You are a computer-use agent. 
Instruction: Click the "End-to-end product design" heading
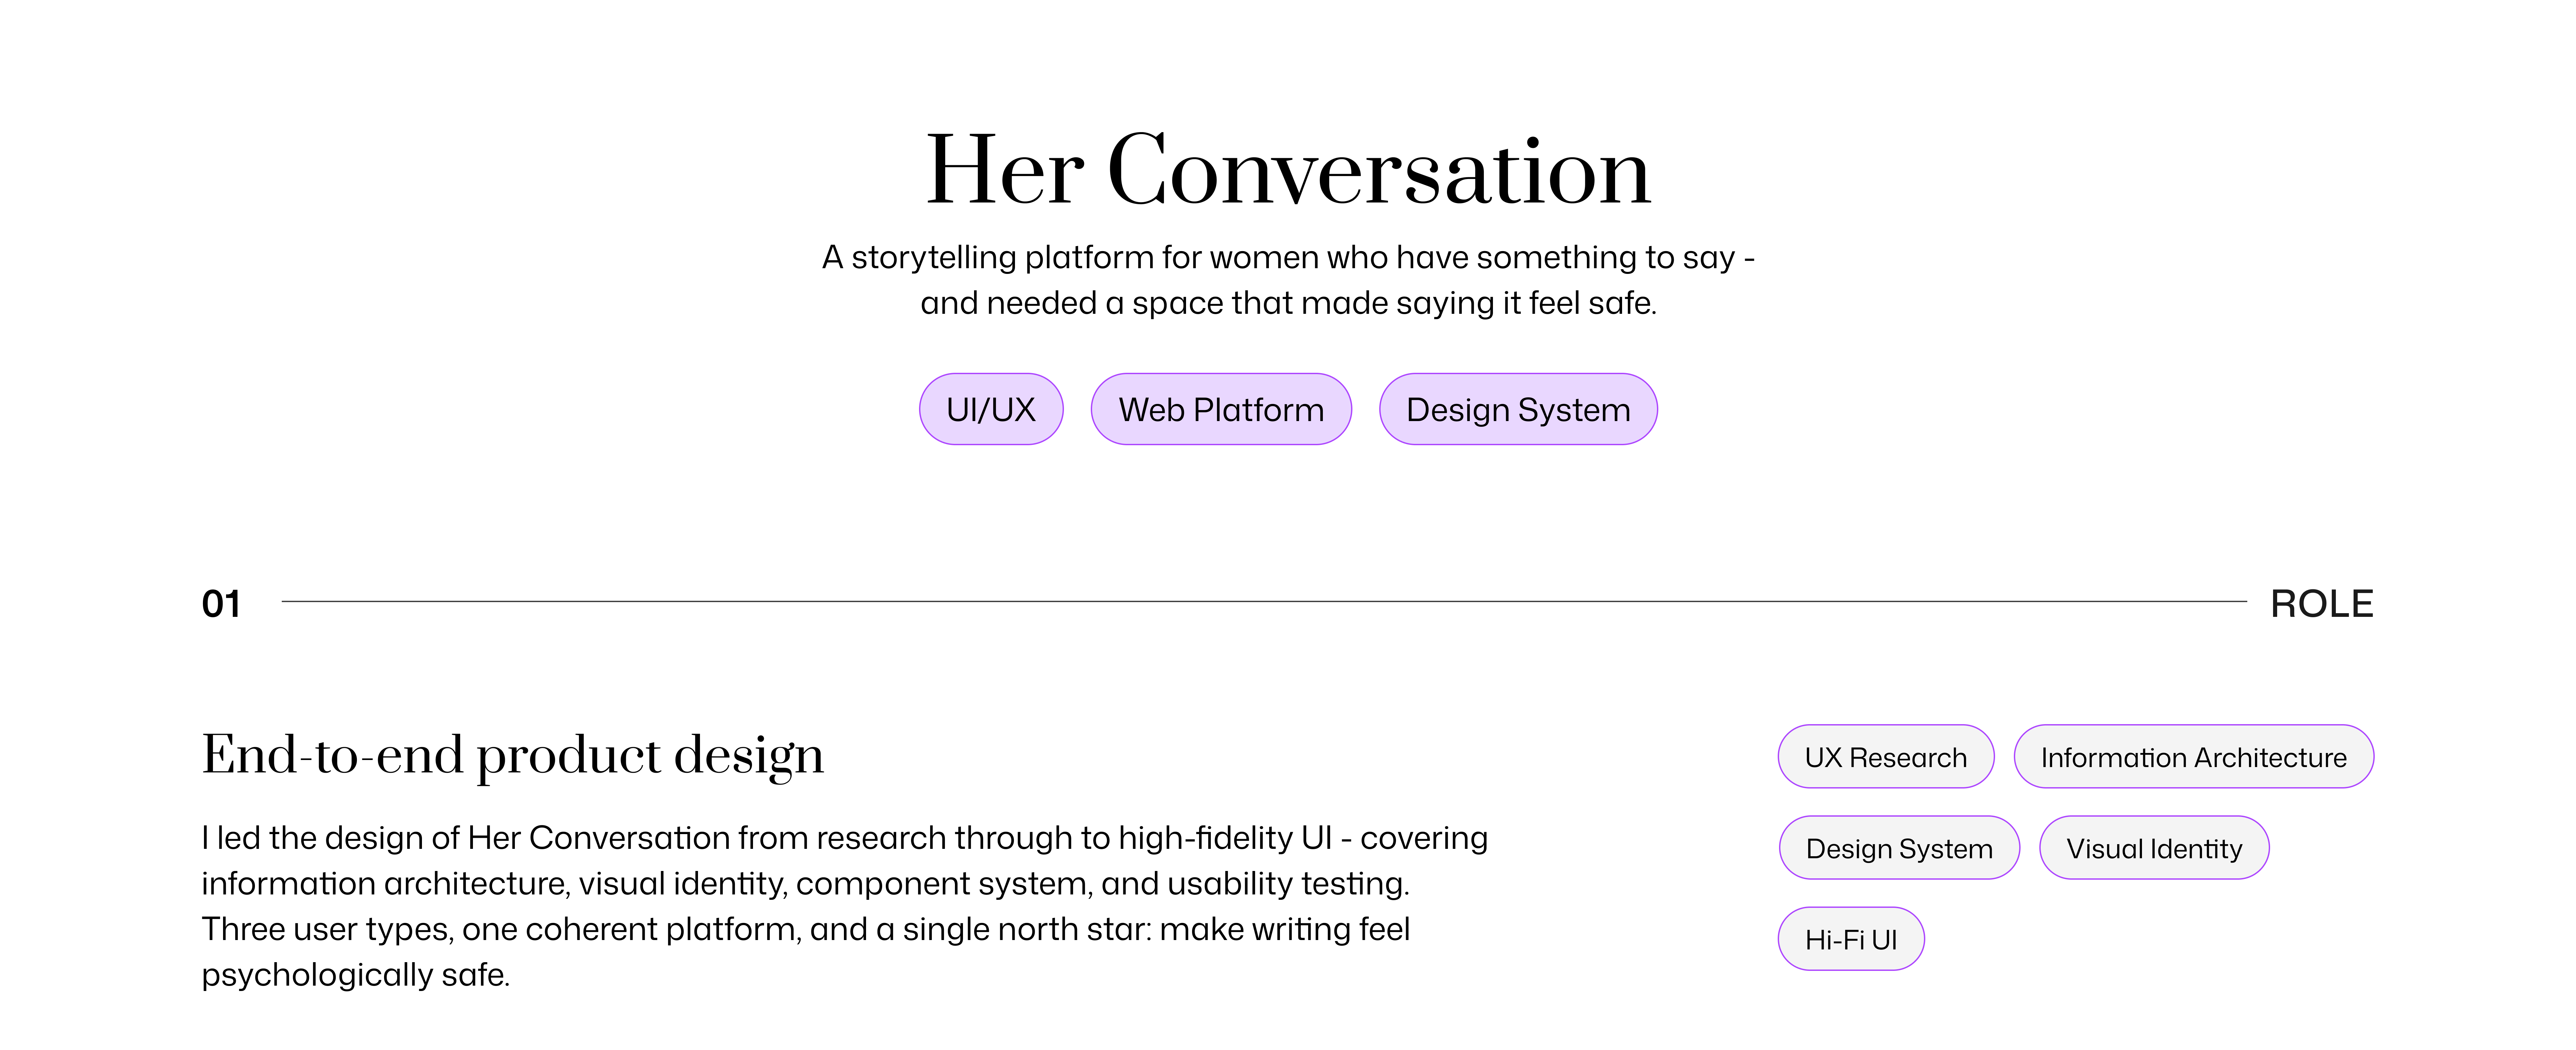(513, 755)
